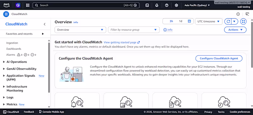Click Configure CloudWatch Agent button

219,58
